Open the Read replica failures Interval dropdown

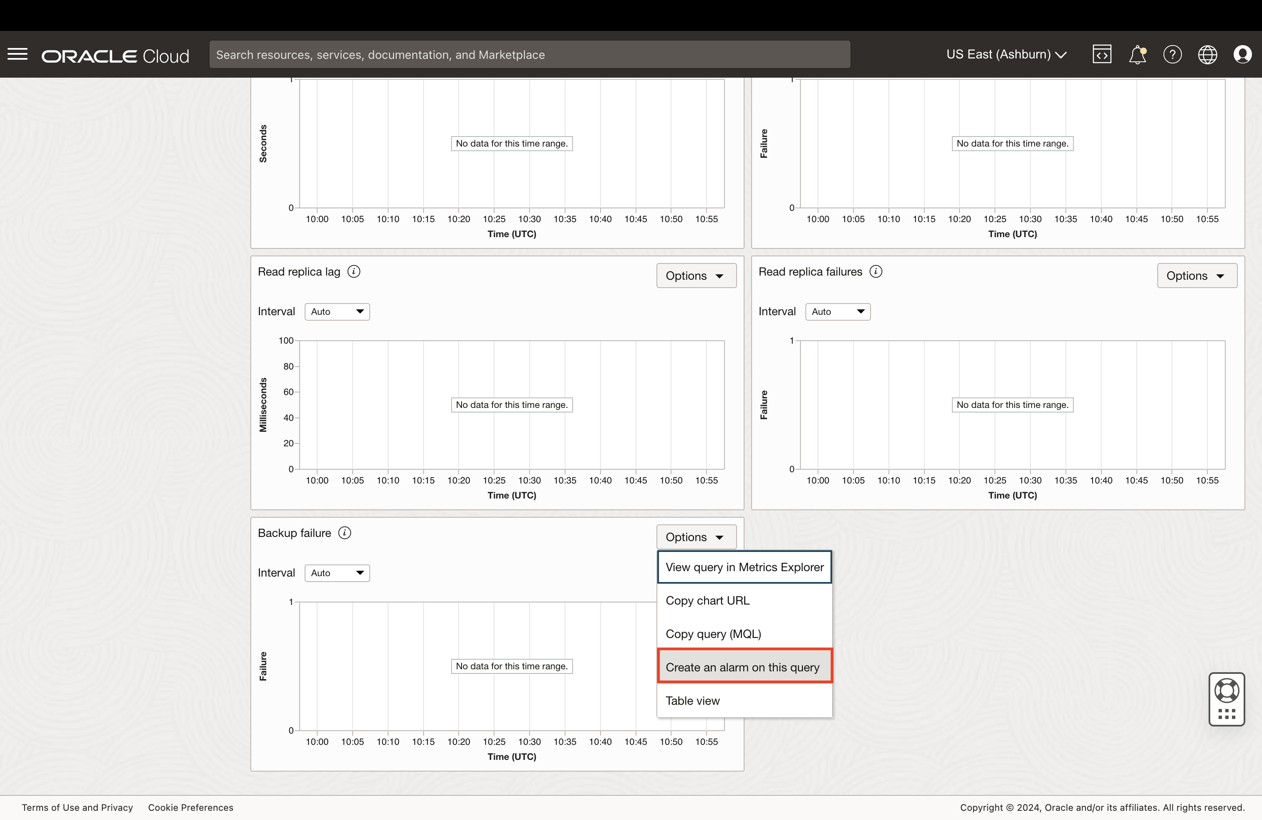coord(837,312)
